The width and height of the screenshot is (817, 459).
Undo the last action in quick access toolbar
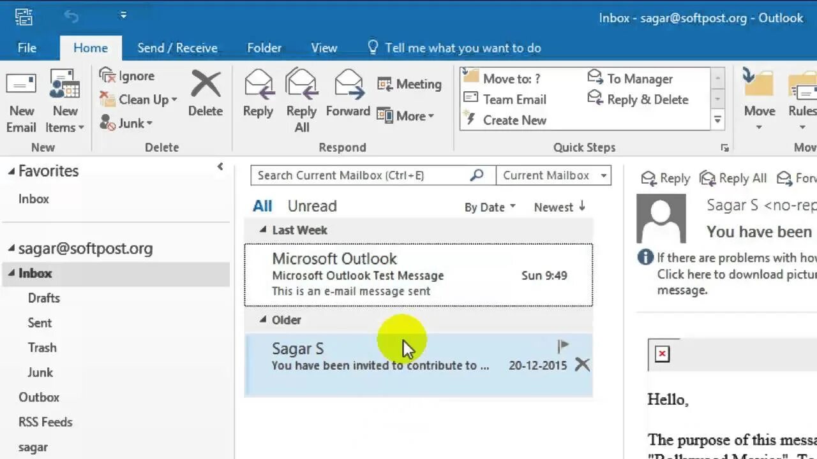[71, 16]
